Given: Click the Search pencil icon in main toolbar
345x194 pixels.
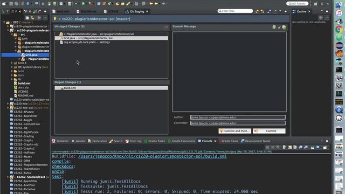Looking at the screenshot, I should click(128, 4).
